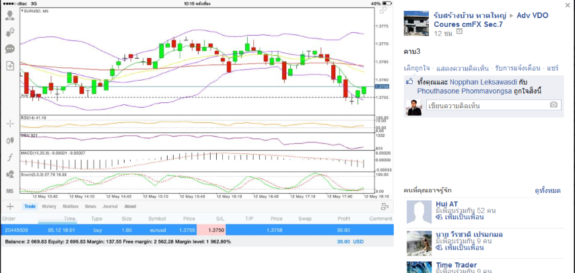Open รับสร้างบ้าน หาดใหญ่ profile link

pyautogui.click(x=470, y=15)
